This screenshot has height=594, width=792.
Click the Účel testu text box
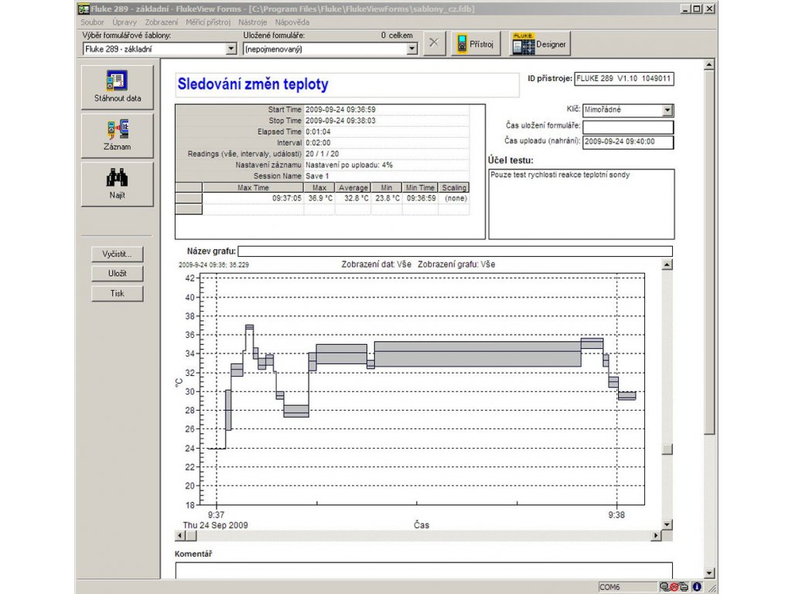(582, 204)
